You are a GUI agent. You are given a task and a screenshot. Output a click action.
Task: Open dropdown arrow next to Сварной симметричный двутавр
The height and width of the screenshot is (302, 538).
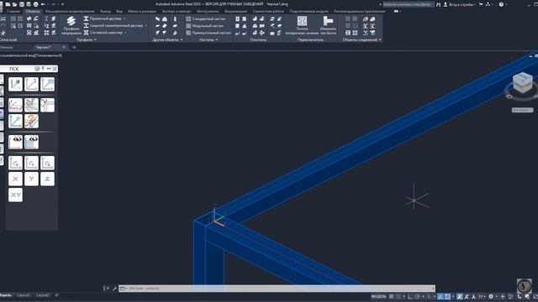tap(145, 26)
